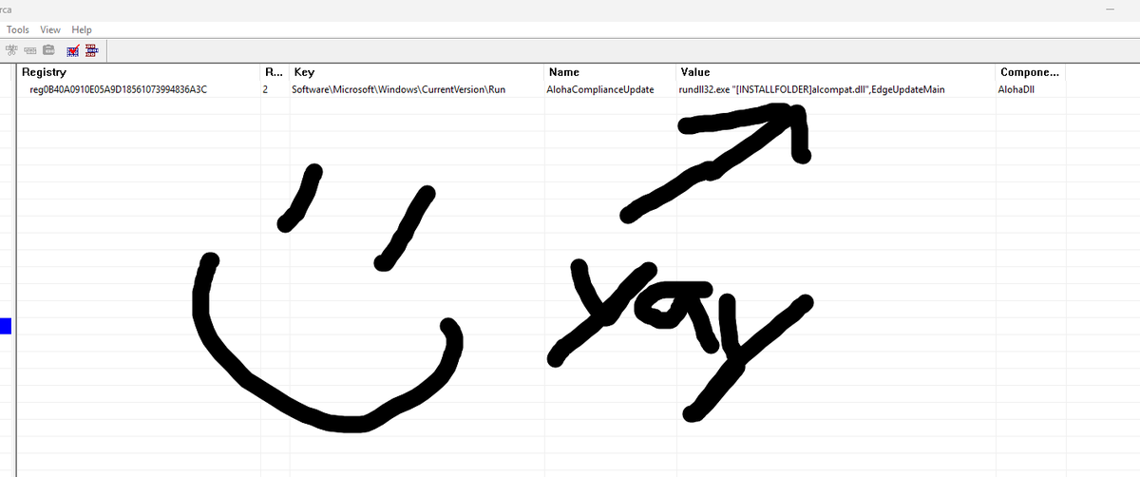Select registry row reg0B40A0910E05A9D18561073994836A3C
This screenshot has width=1140, height=477.
[119, 89]
